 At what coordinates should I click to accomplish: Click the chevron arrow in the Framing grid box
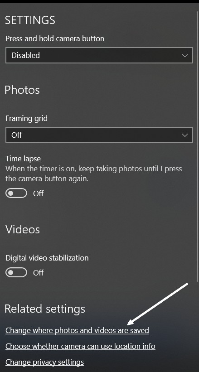[x=185, y=135]
